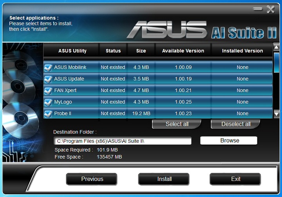
Task: Click the Space Required value 101.9 MB
Action: [107, 150]
